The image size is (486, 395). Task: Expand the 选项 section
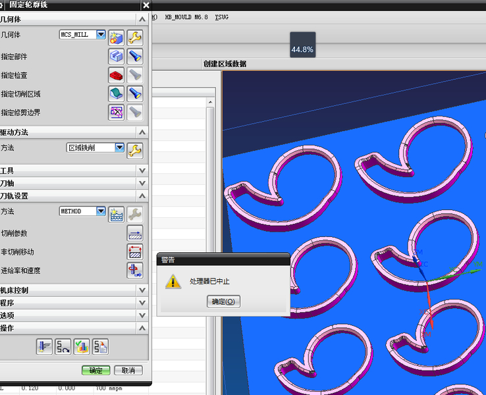click(x=142, y=315)
